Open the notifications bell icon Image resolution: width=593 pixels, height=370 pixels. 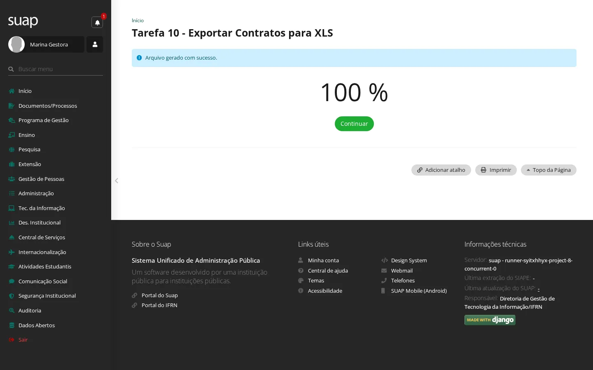coord(97,22)
